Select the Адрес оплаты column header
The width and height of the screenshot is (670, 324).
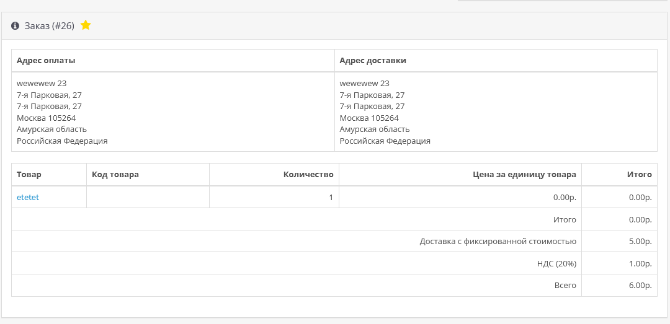tap(47, 61)
